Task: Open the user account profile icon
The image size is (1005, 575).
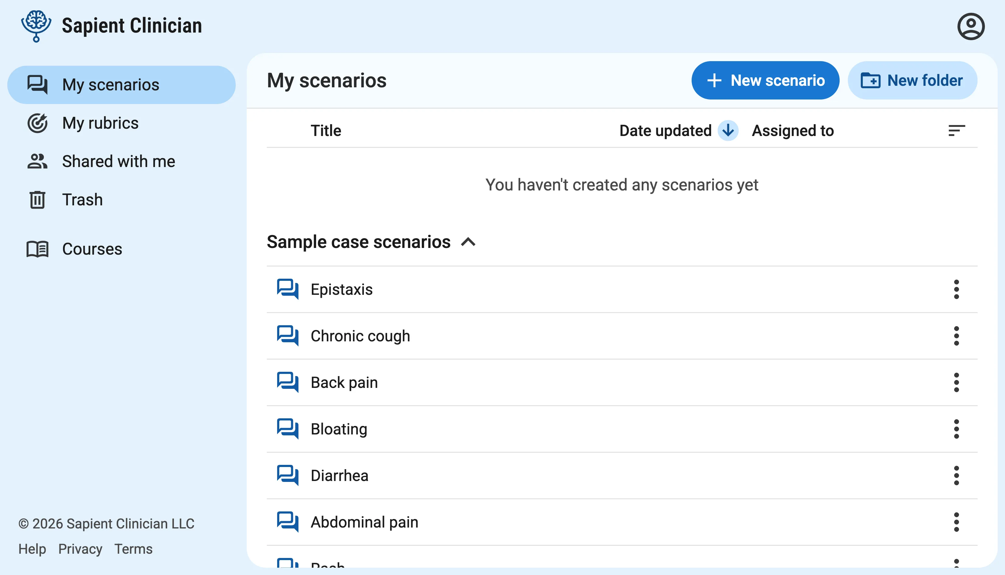Action: click(972, 26)
